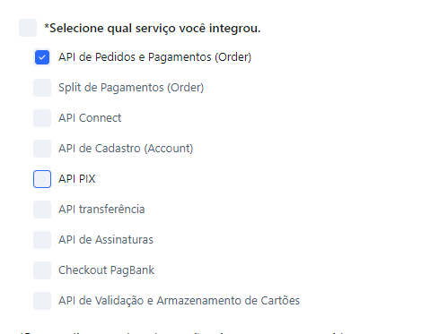Uncheck the API de Pedidos e Pagamentos checkbox
This screenshot has height=334, width=430.
click(x=42, y=57)
